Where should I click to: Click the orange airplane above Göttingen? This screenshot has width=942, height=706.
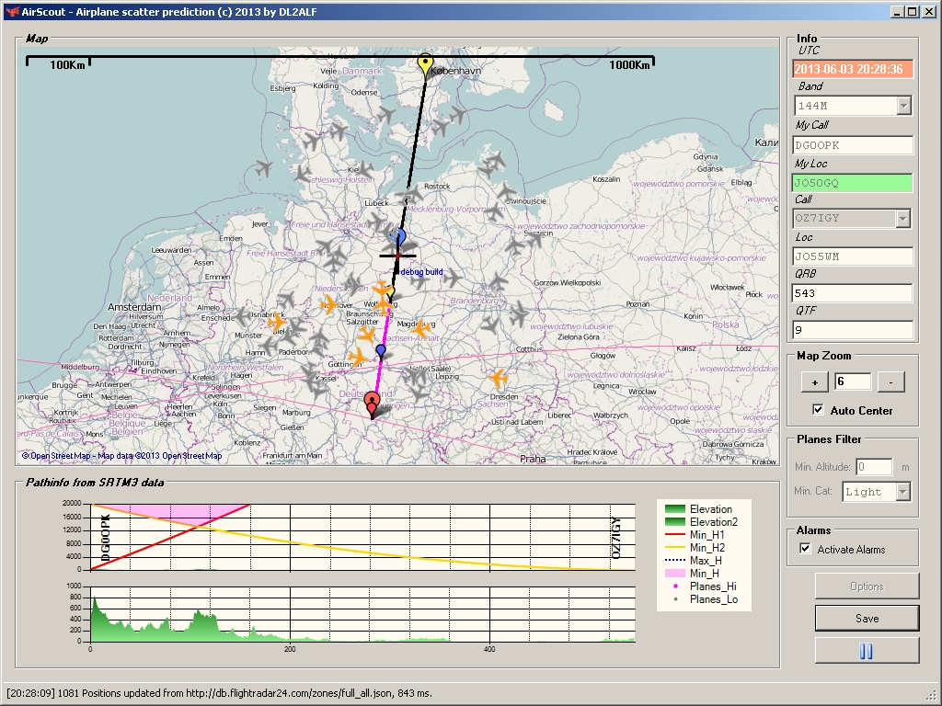pyautogui.click(x=358, y=358)
